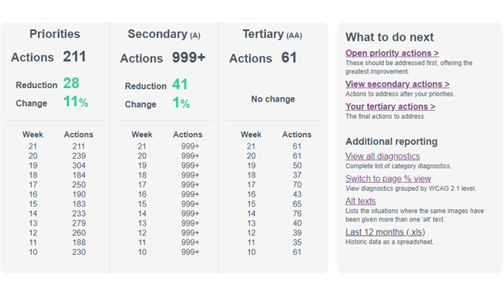Click the Priorities column heading

click(x=55, y=34)
